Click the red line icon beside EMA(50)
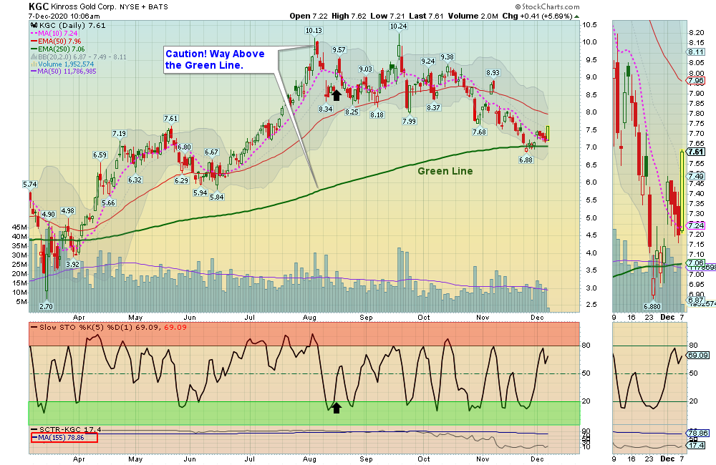Viewport: 716px width, 465px height. pyautogui.click(x=34, y=41)
